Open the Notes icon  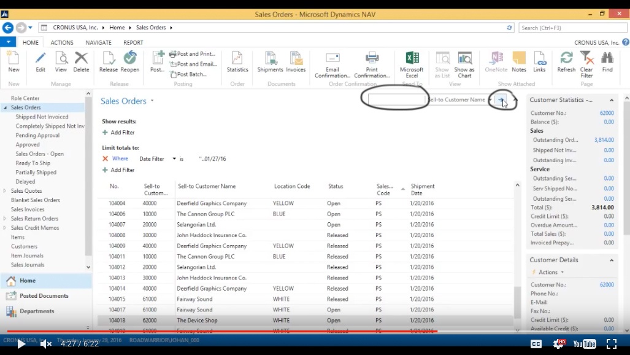point(519,61)
